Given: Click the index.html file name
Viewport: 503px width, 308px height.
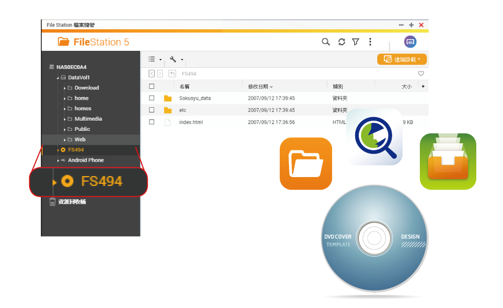Looking at the screenshot, I should pyautogui.click(x=191, y=122).
